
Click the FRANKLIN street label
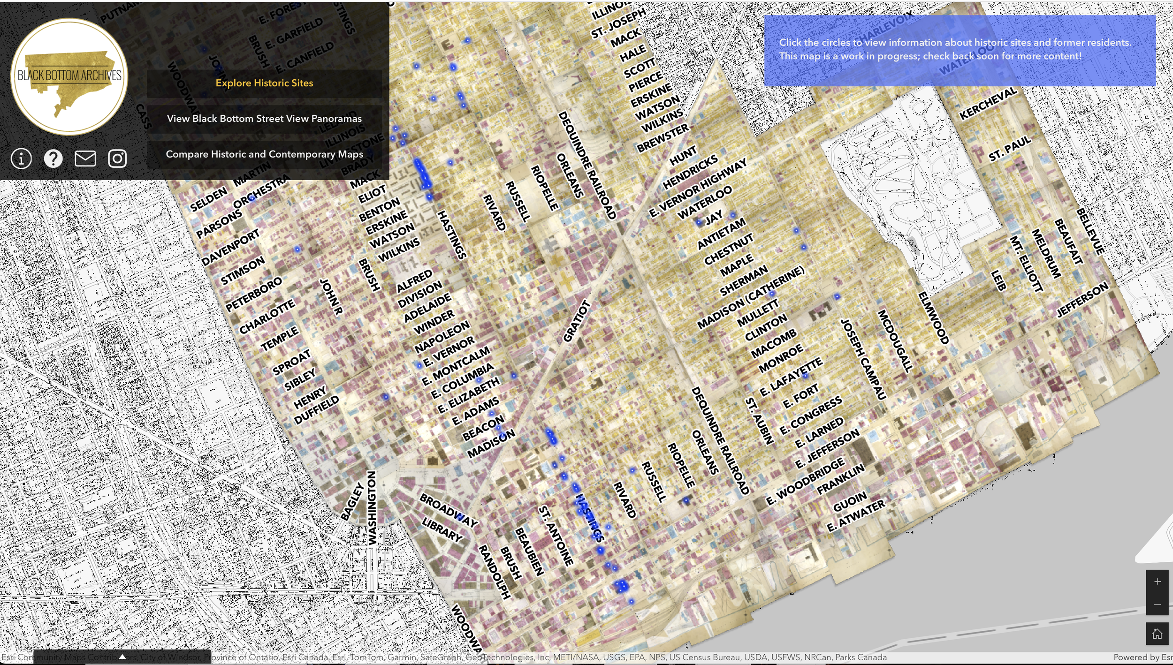(840, 479)
